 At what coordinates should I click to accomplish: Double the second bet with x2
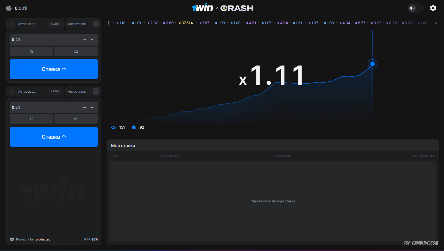[76, 119]
